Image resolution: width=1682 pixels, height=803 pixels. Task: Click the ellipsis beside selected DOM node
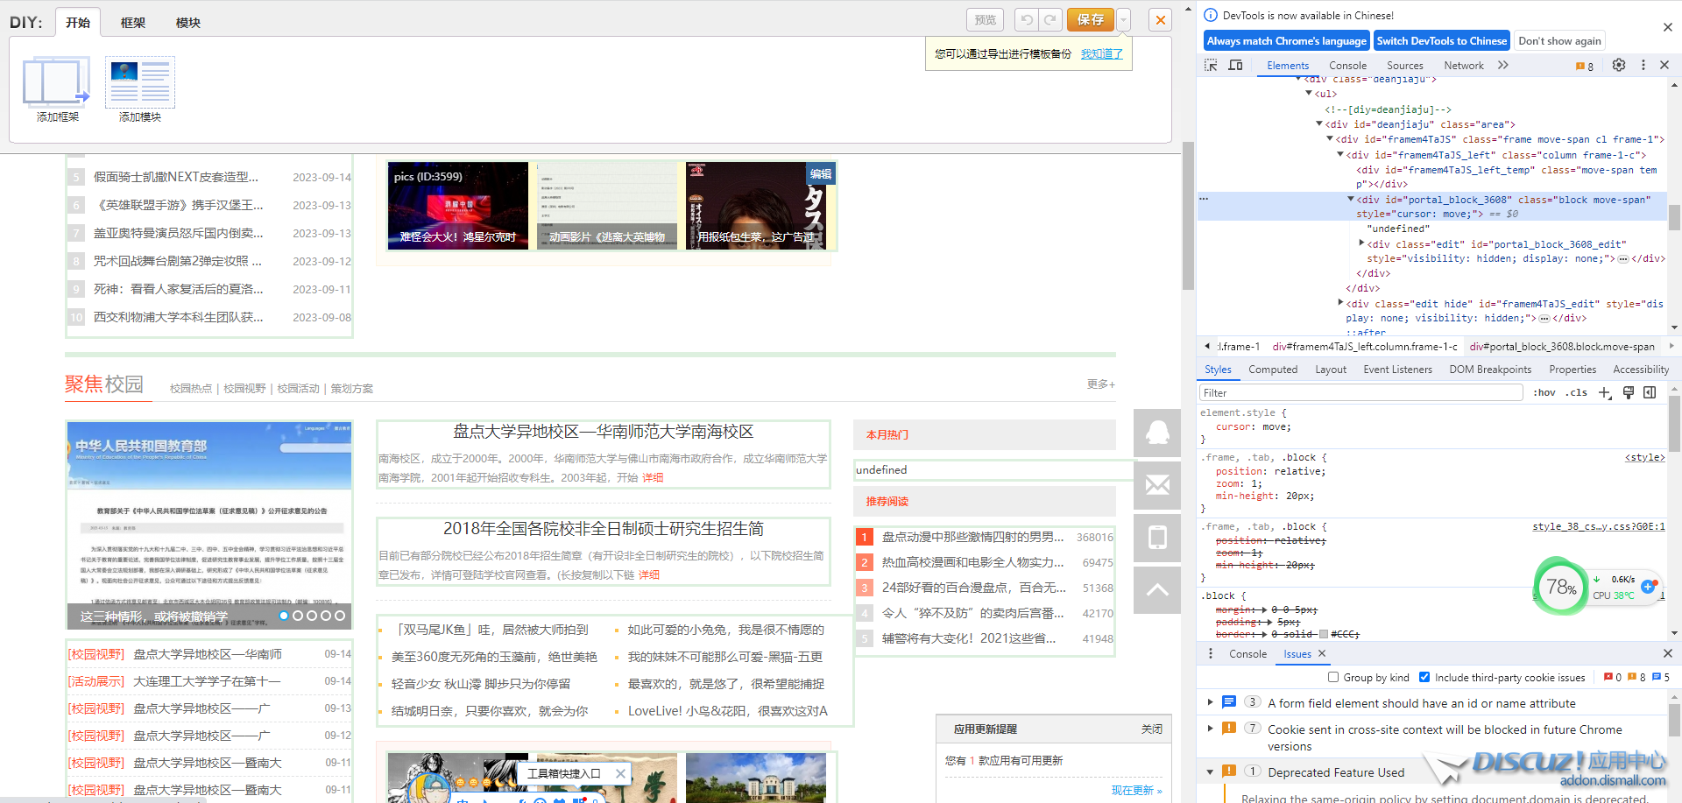click(x=1205, y=199)
